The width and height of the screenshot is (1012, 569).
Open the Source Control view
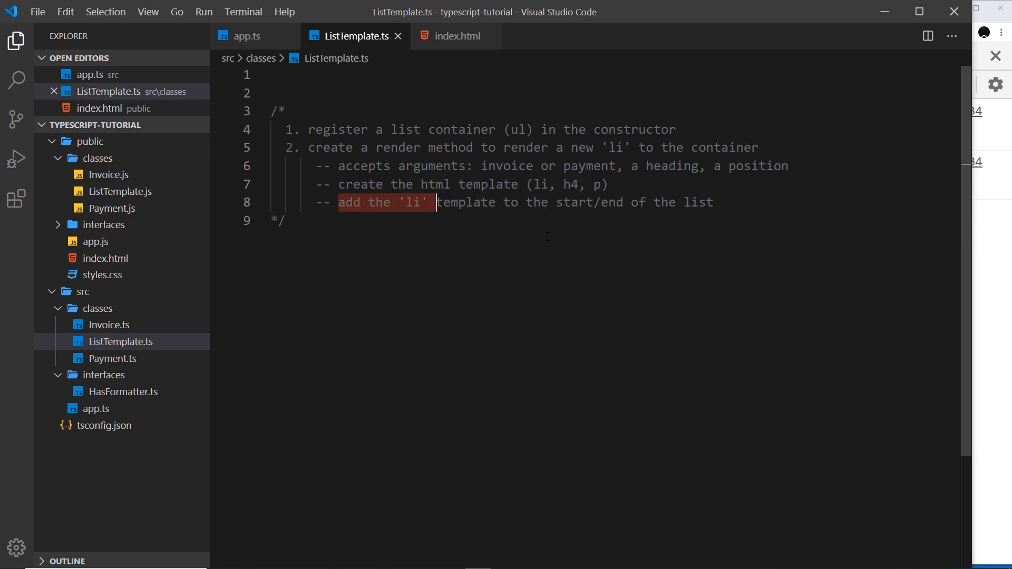pyautogui.click(x=16, y=119)
